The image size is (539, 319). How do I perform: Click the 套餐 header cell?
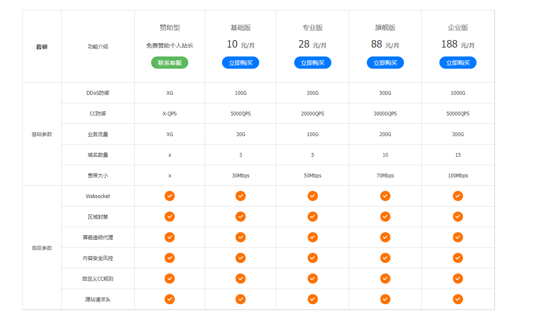point(42,47)
